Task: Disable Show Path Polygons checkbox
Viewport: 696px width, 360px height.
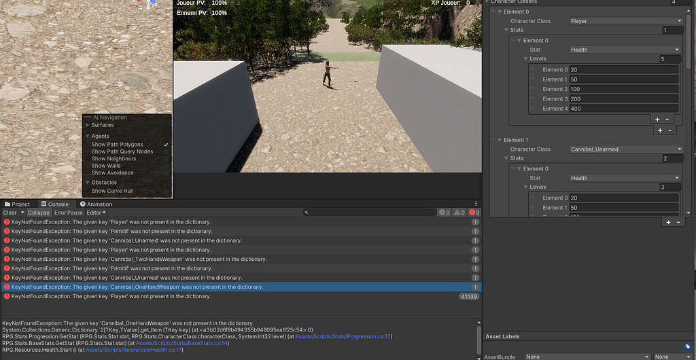Action: tap(166, 145)
